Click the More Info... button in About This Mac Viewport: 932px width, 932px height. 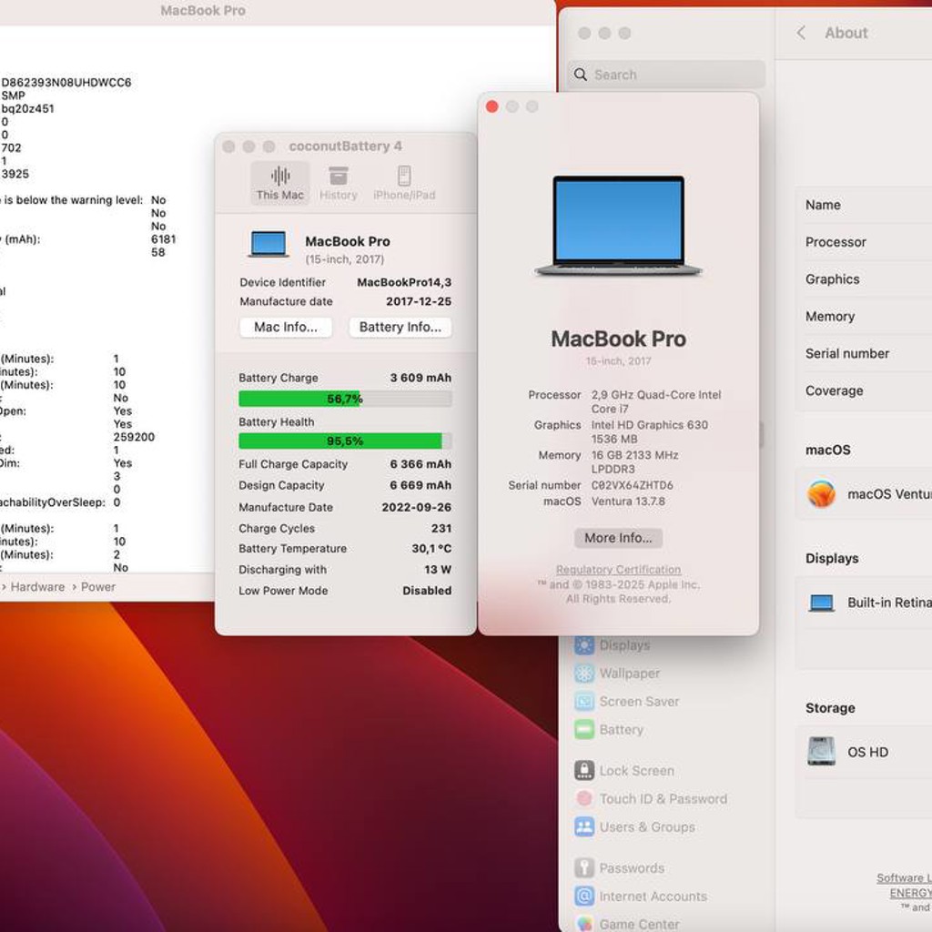[618, 538]
